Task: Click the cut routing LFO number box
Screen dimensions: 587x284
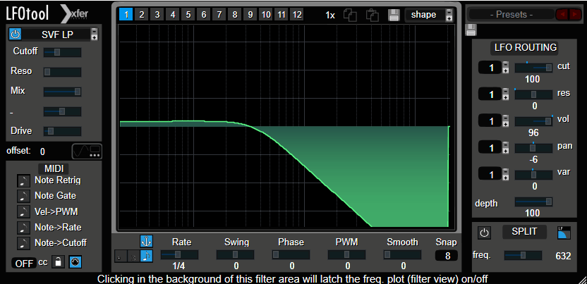Action: [490, 68]
